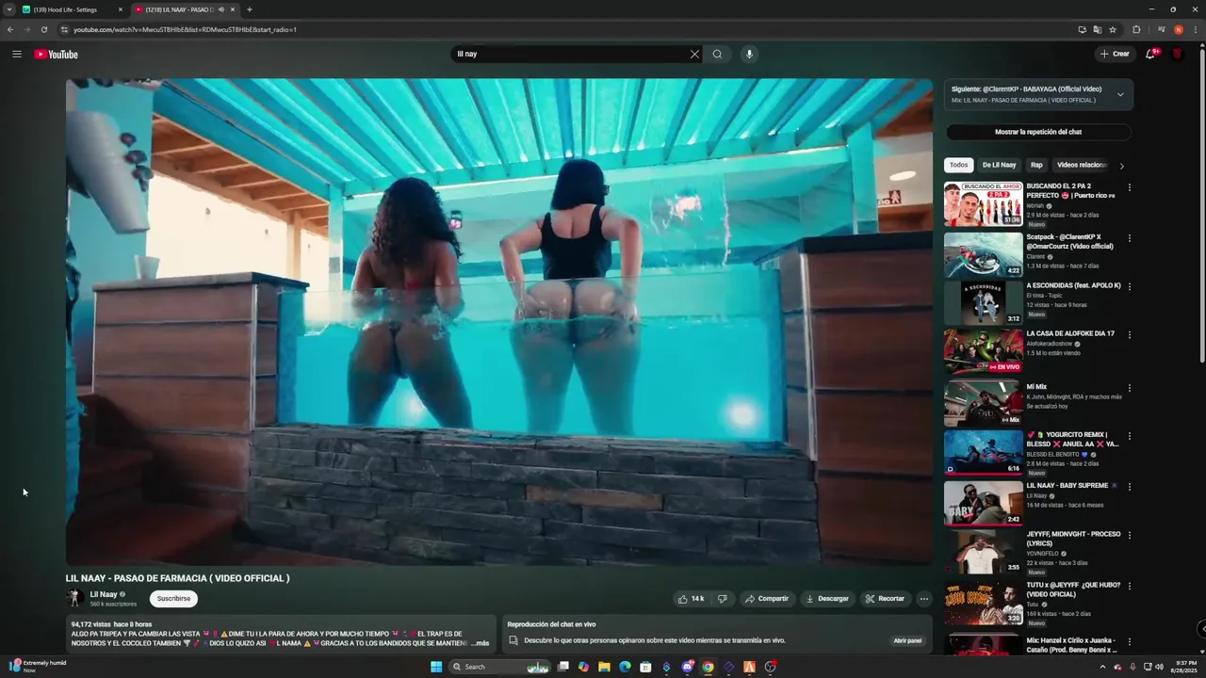The width and height of the screenshot is (1206, 678).
Task: Select the Videos relacionados chip
Action: [1081, 165]
